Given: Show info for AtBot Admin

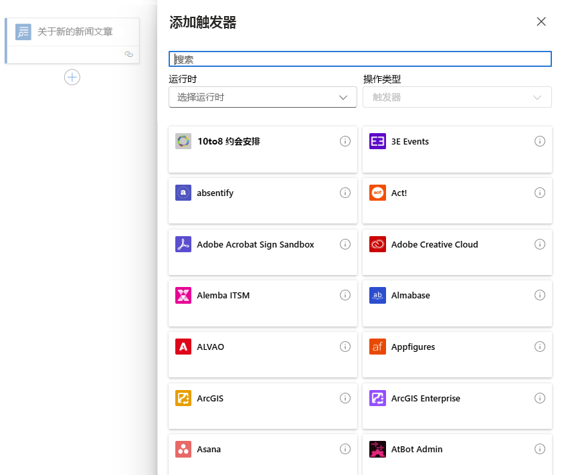Looking at the screenshot, I should (x=540, y=449).
